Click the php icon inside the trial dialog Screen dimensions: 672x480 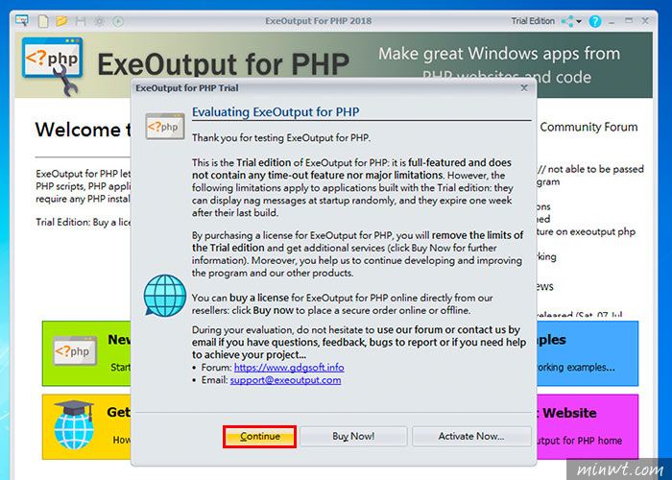[165, 127]
